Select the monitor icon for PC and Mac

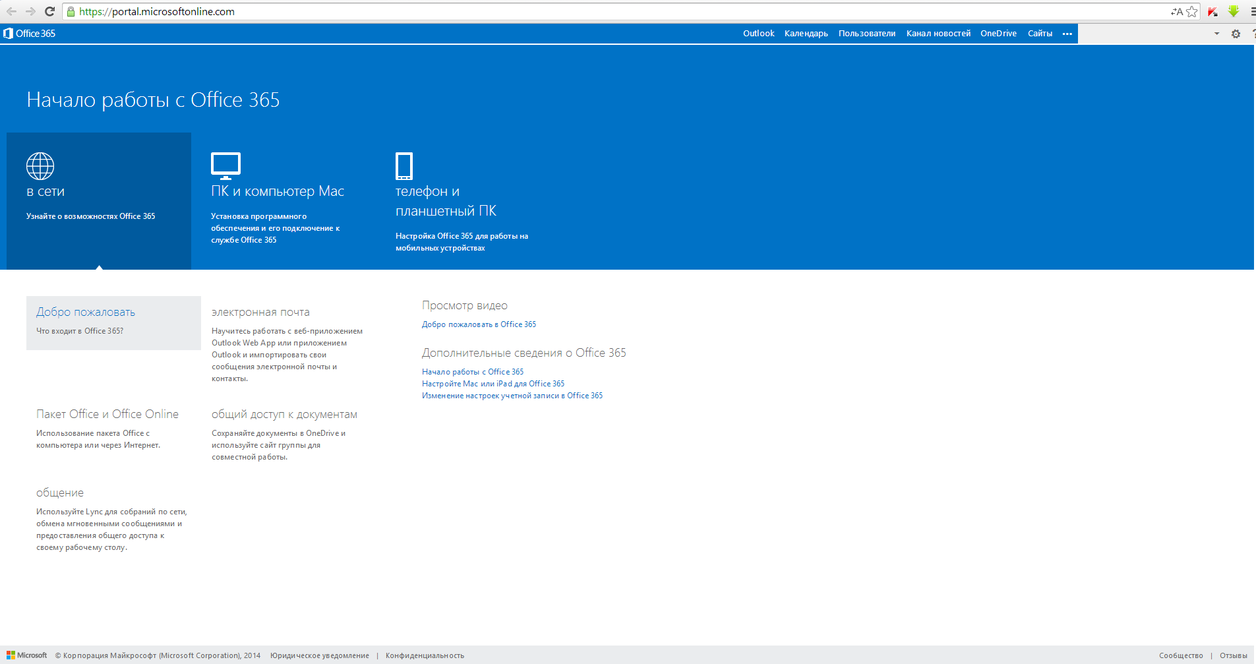pos(225,166)
